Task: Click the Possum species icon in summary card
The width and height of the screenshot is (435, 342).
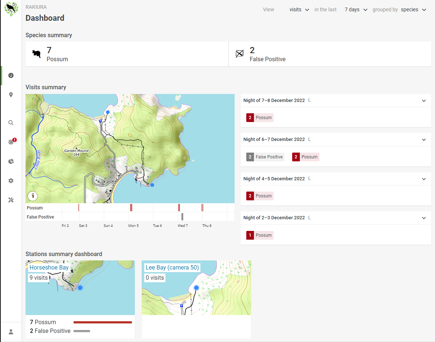Action: pyautogui.click(x=36, y=53)
